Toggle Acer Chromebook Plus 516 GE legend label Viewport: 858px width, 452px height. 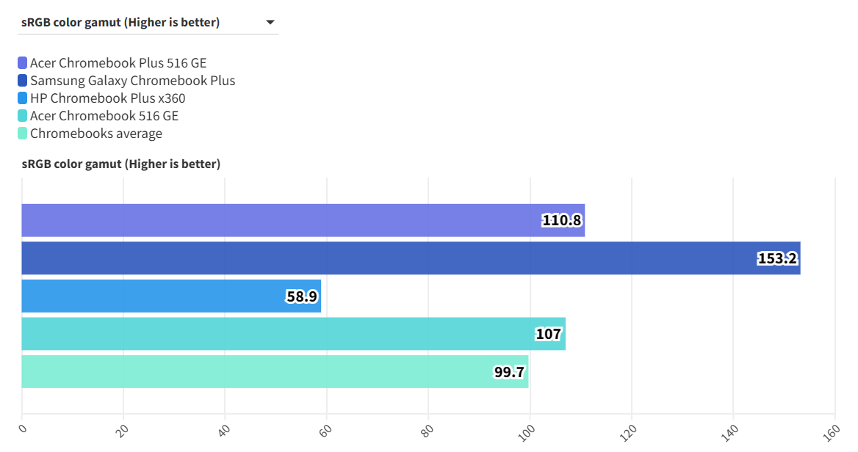point(118,63)
